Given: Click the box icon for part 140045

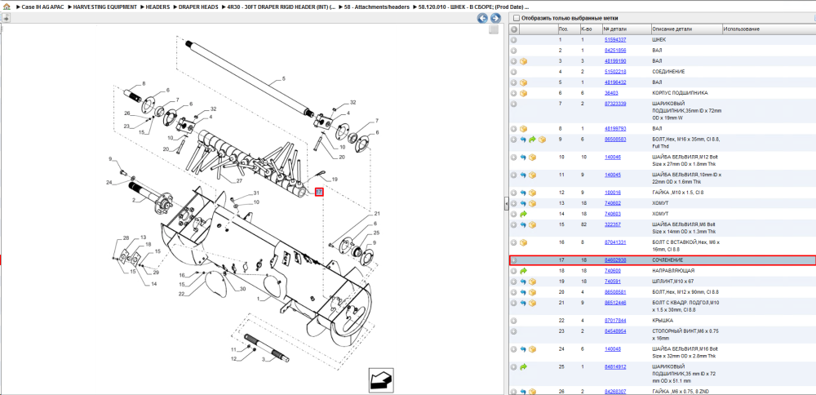Looking at the screenshot, I should (532, 175).
